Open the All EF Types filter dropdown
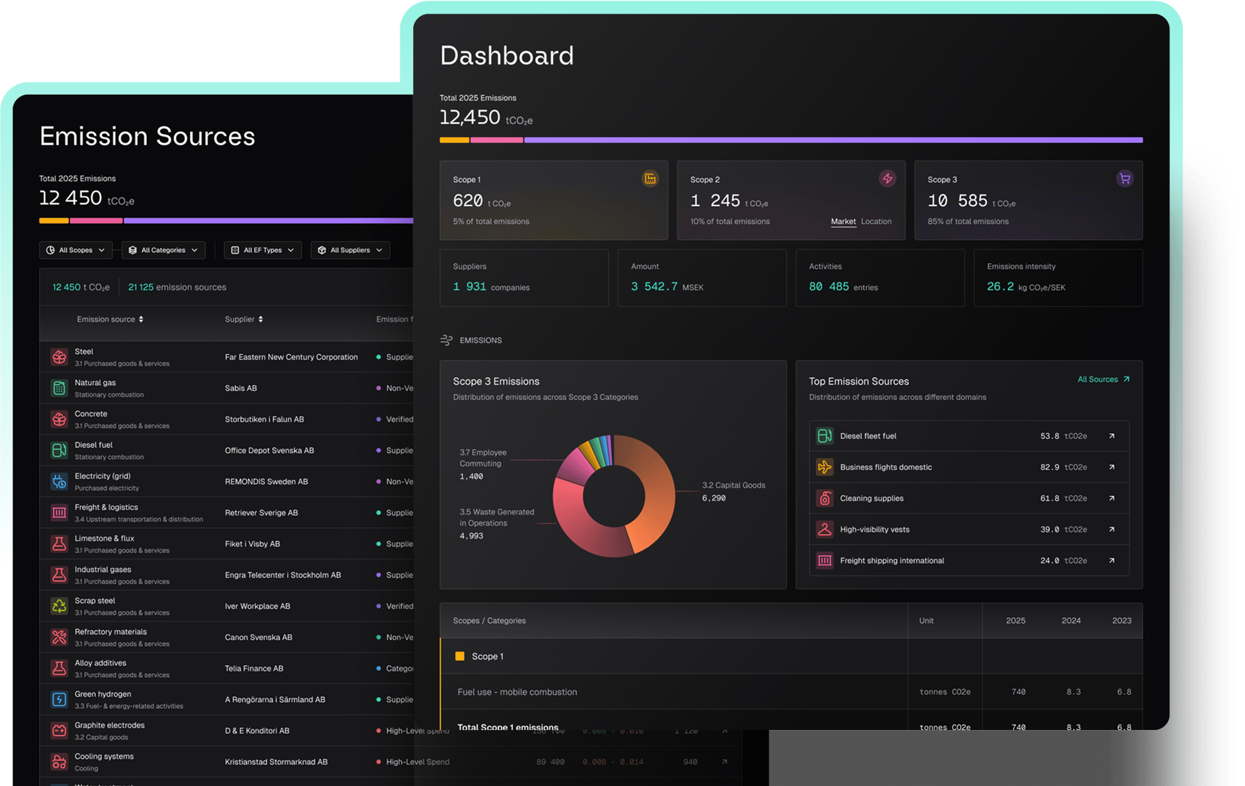1245x786 pixels. (263, 250)
